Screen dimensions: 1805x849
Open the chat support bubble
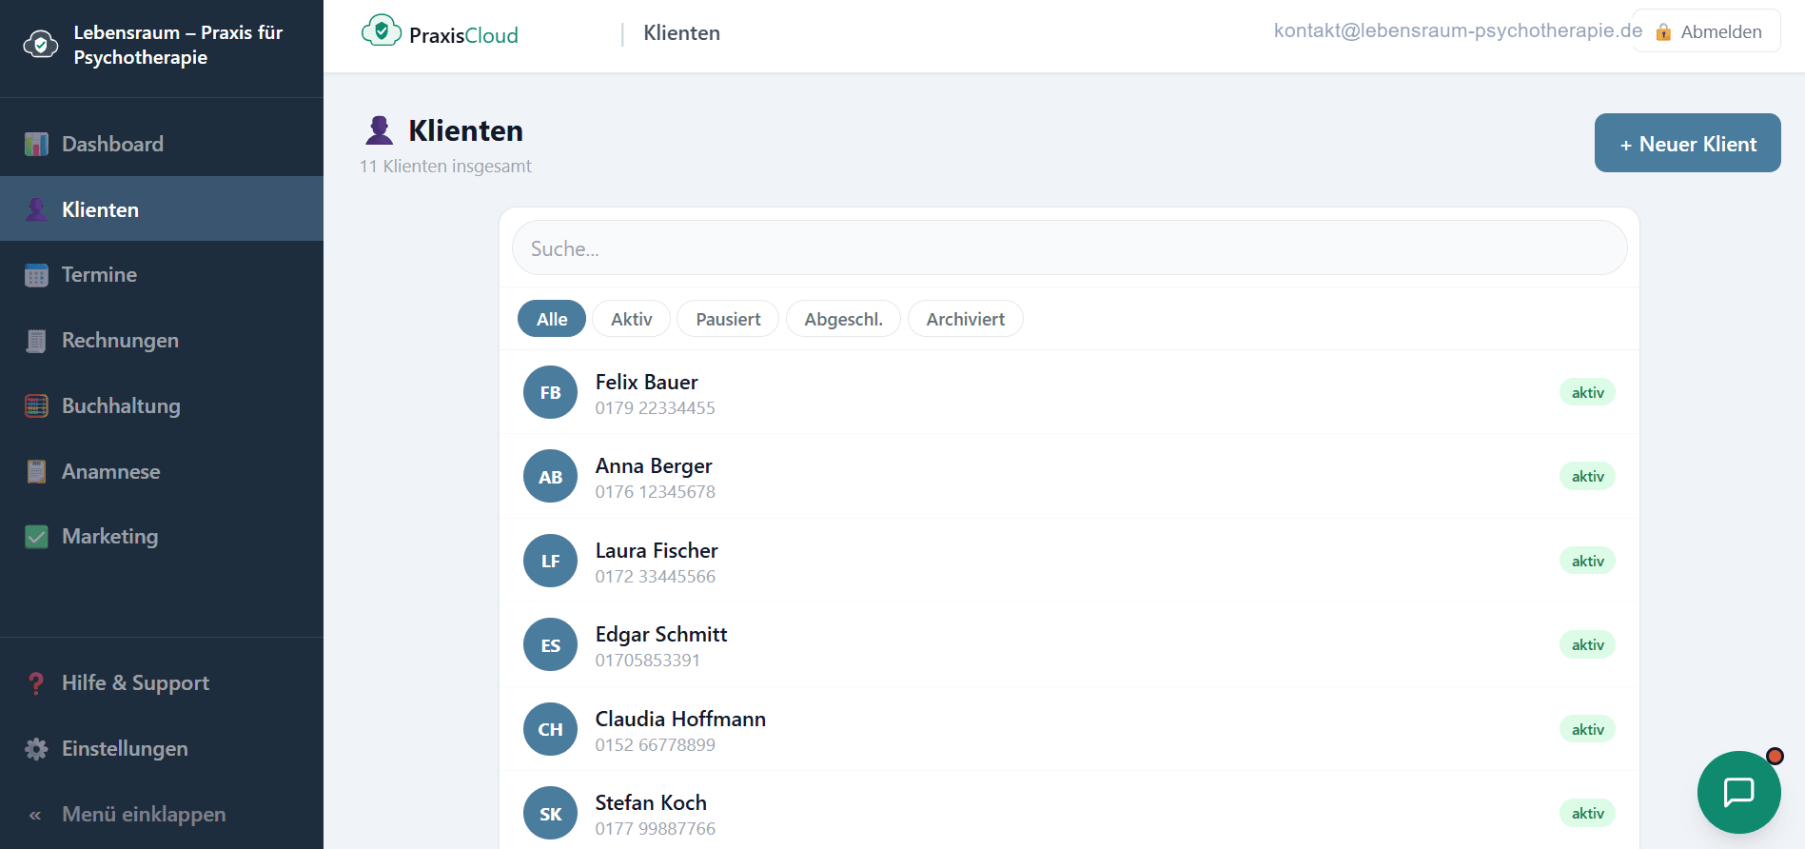[1738, 792]
